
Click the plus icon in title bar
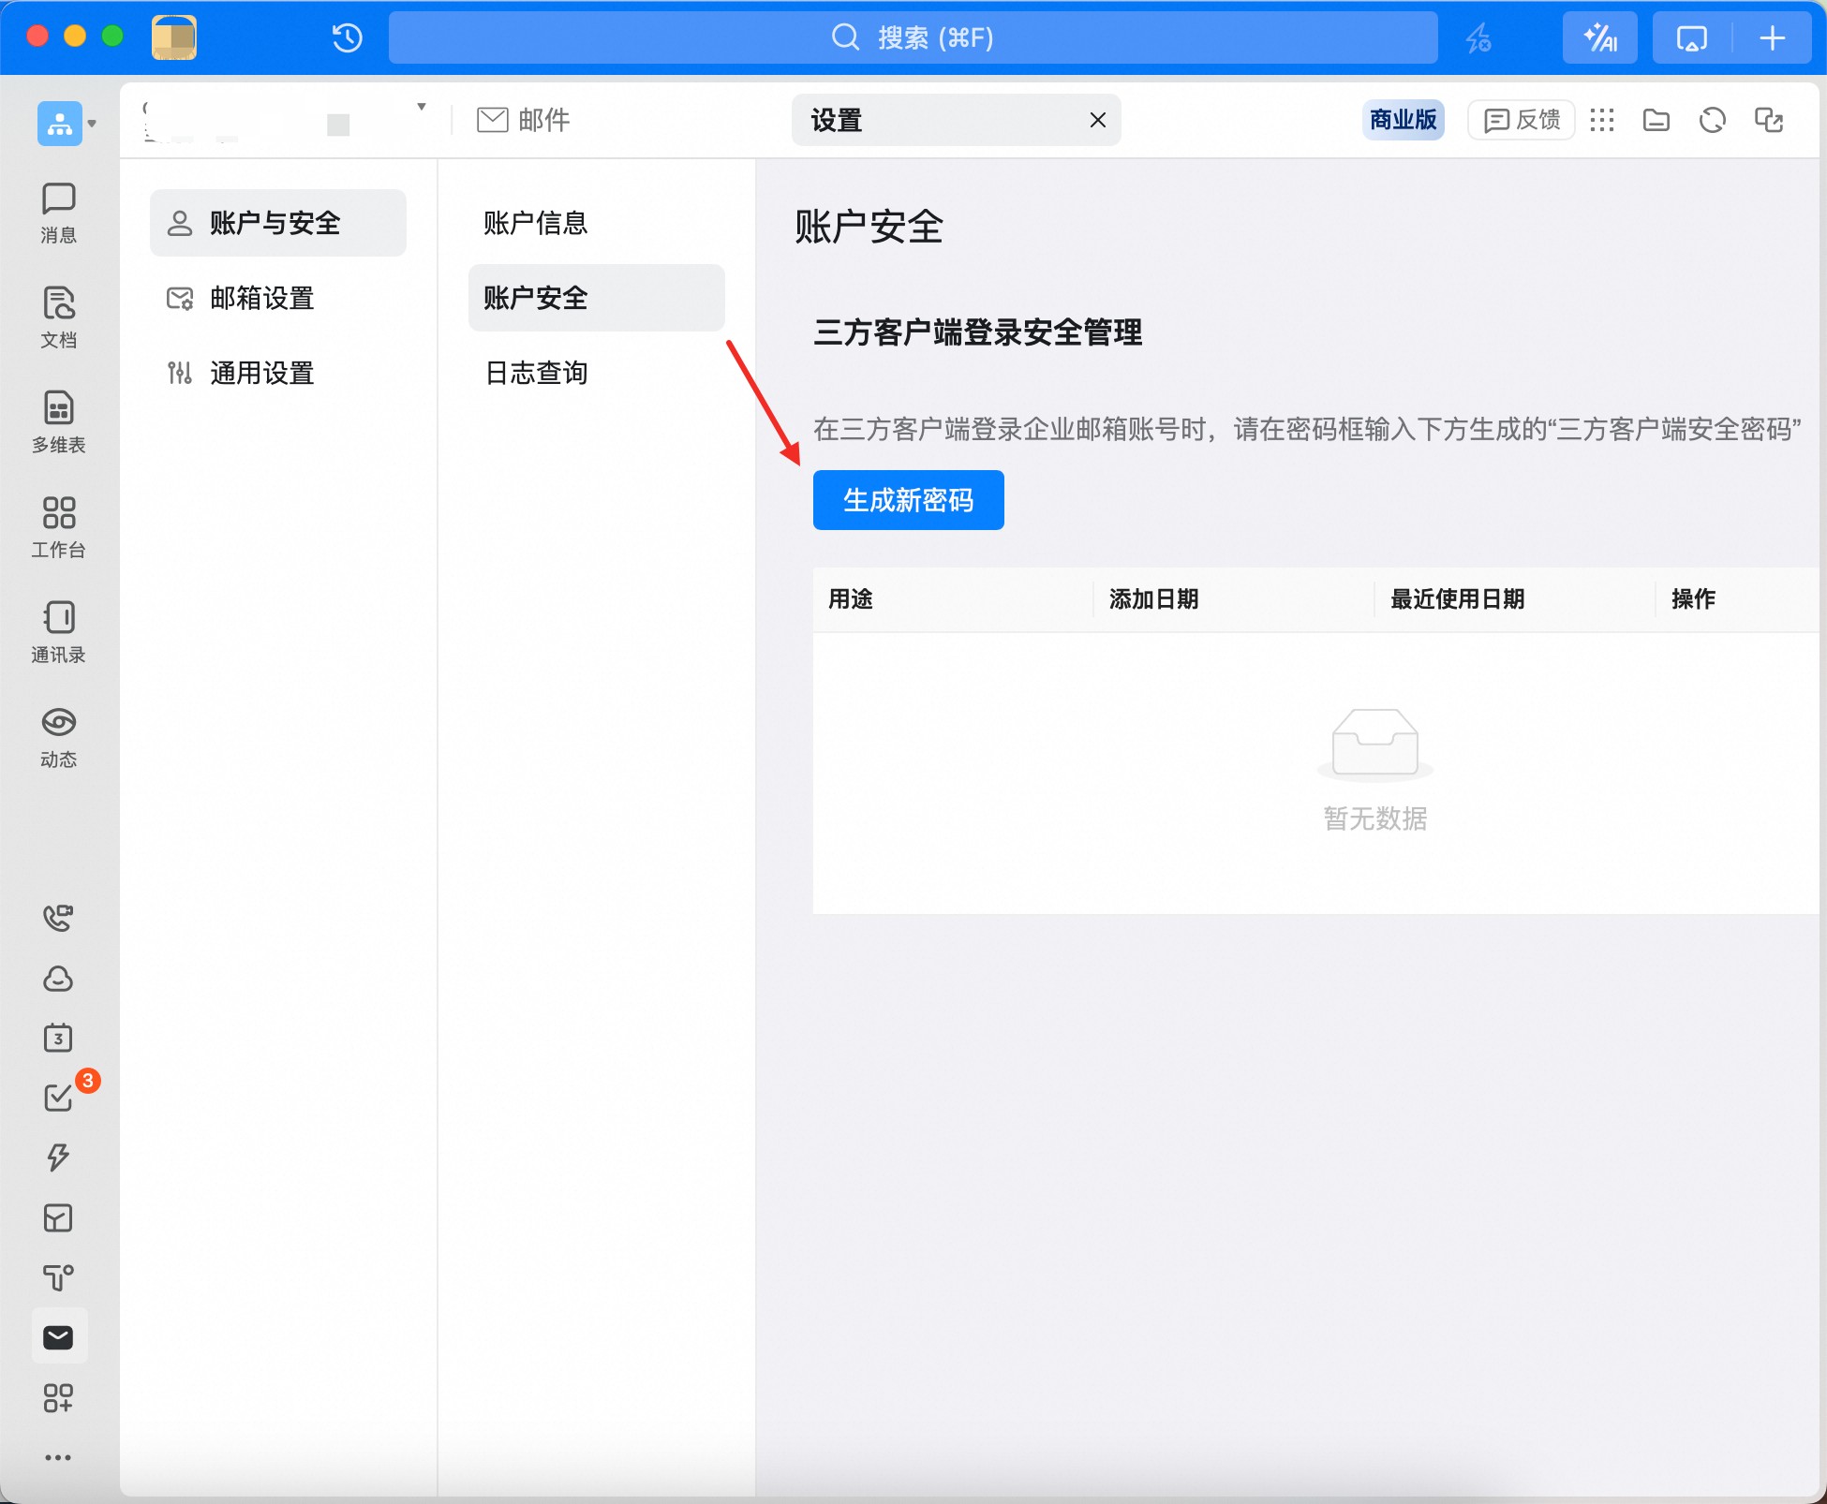[1772, 38]
